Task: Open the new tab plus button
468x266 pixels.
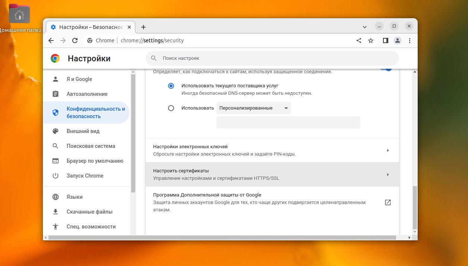Action: coord(143,27)
